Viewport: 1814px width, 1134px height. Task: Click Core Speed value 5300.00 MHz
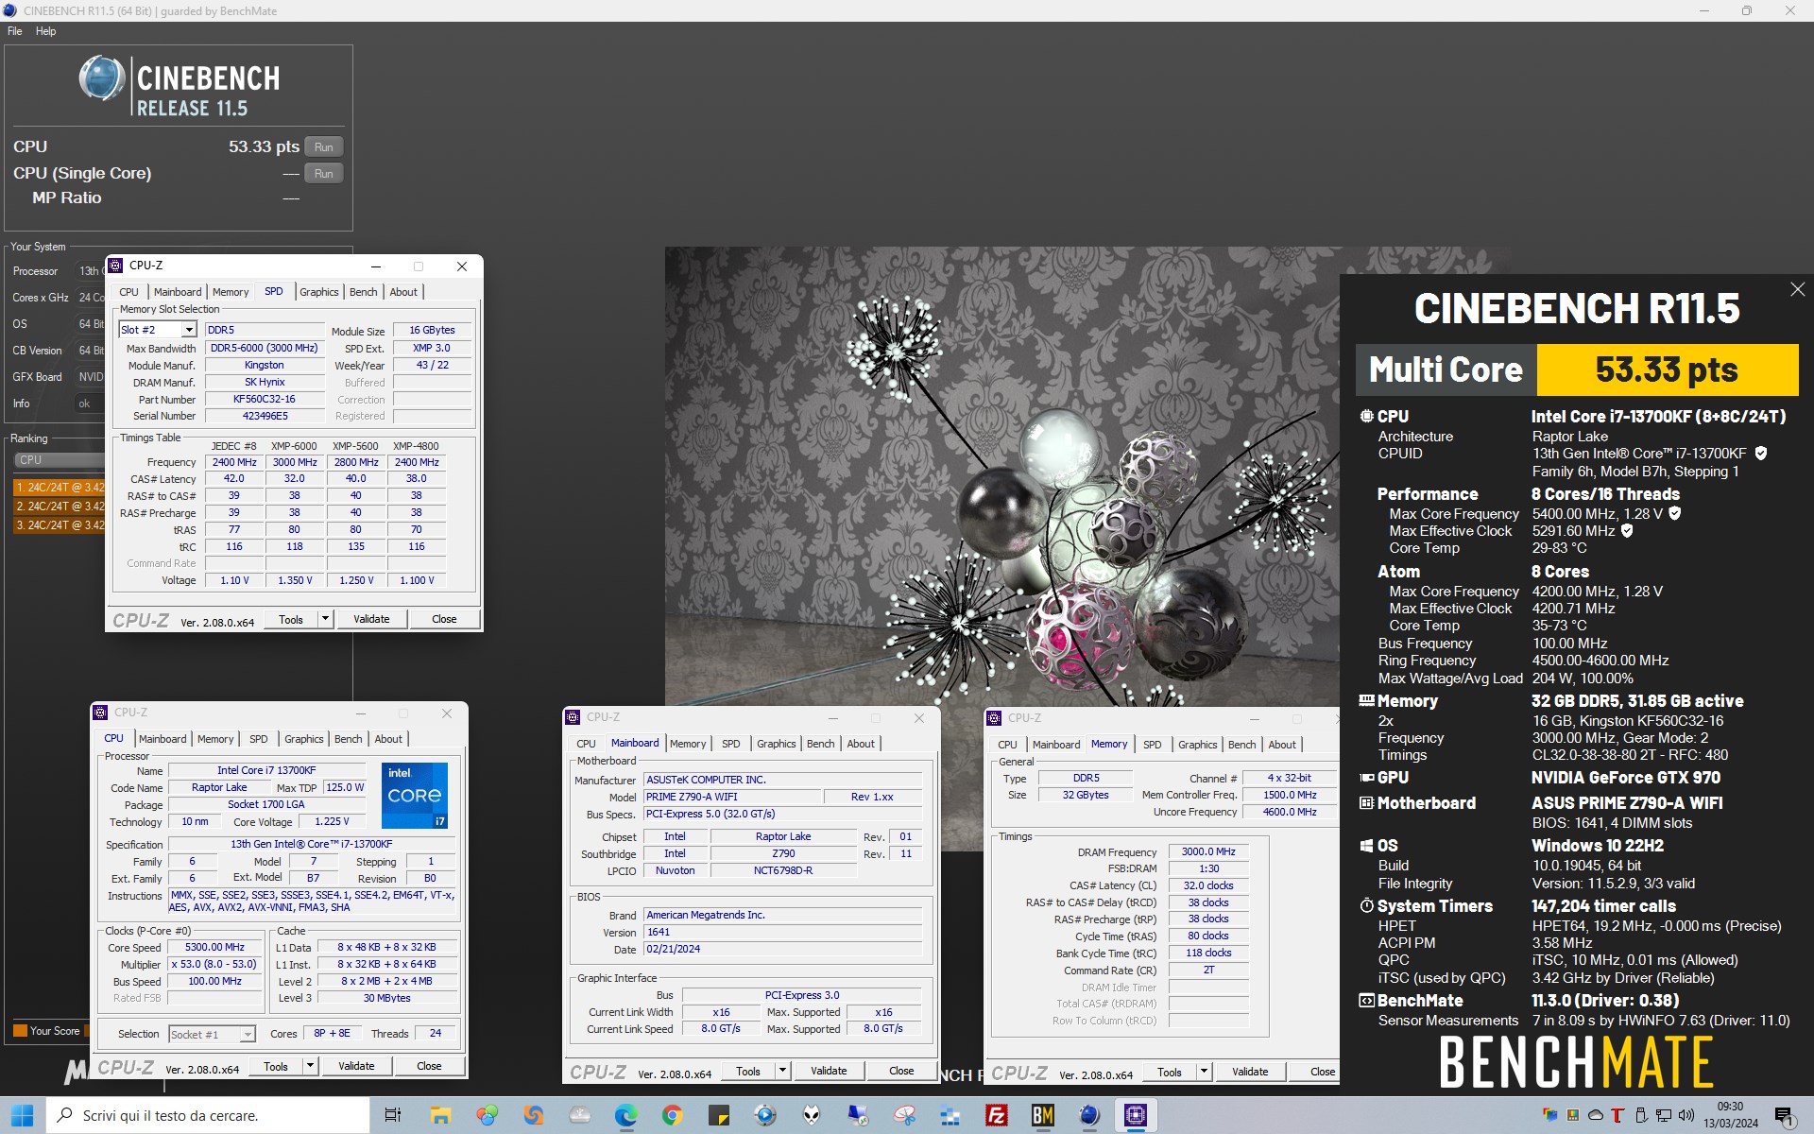click(x=214, y=947)
